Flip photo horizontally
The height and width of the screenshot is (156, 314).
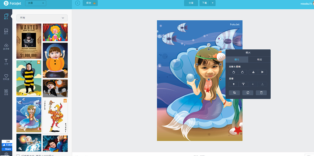coord(253,72)
